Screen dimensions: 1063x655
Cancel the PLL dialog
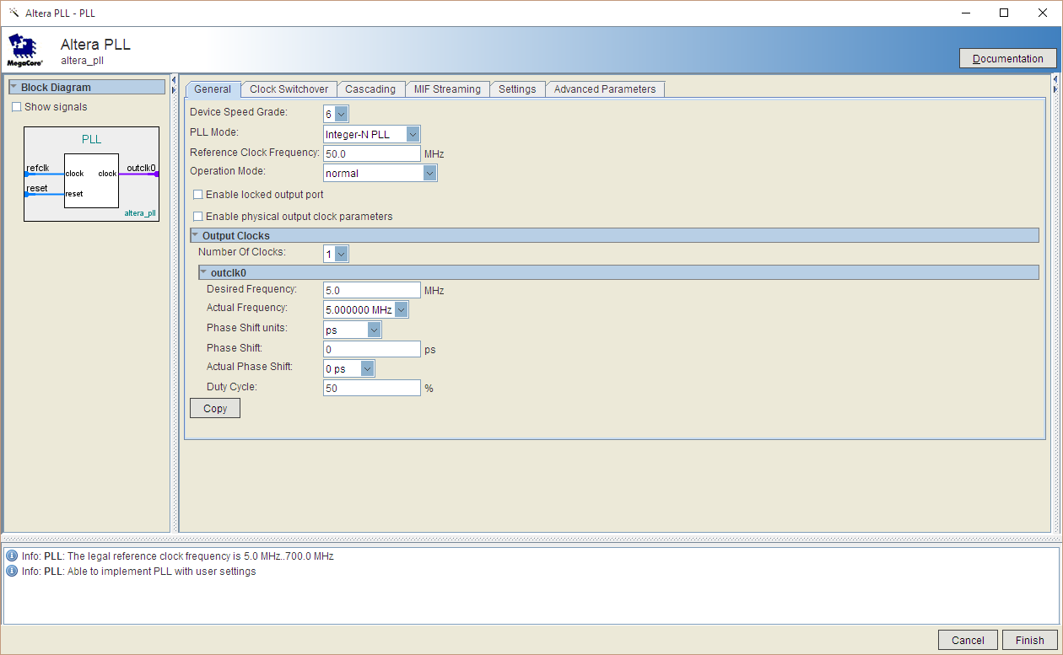[x=968, y=640]
